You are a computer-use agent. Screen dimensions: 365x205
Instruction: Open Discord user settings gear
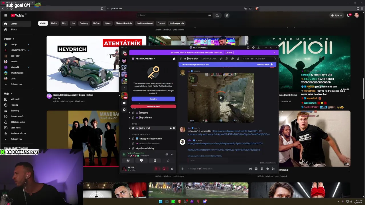pos(172,169)
